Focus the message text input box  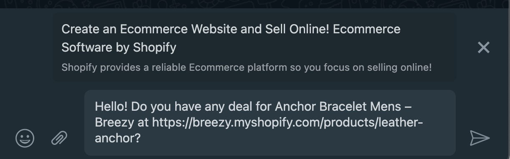270,123
